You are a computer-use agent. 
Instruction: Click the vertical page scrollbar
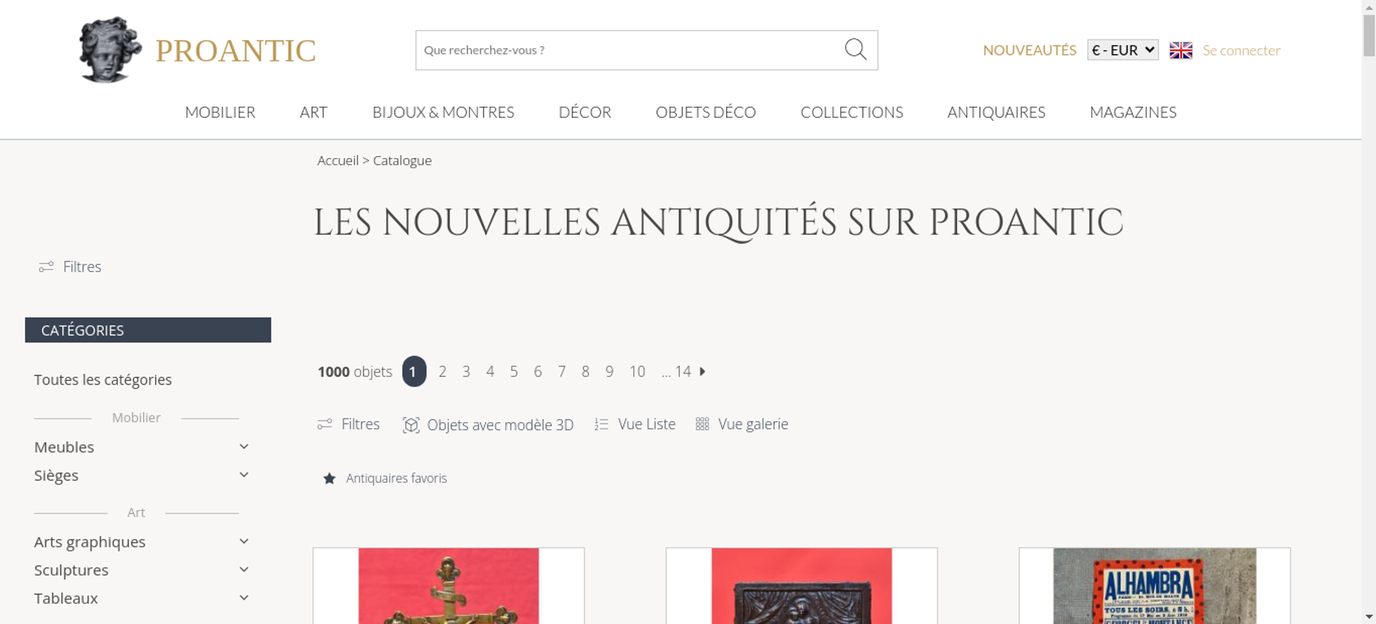1369,312
